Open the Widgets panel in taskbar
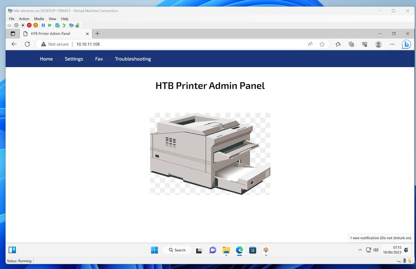The image size is (416, 269). pyautogui.click(x=12, y=250)
